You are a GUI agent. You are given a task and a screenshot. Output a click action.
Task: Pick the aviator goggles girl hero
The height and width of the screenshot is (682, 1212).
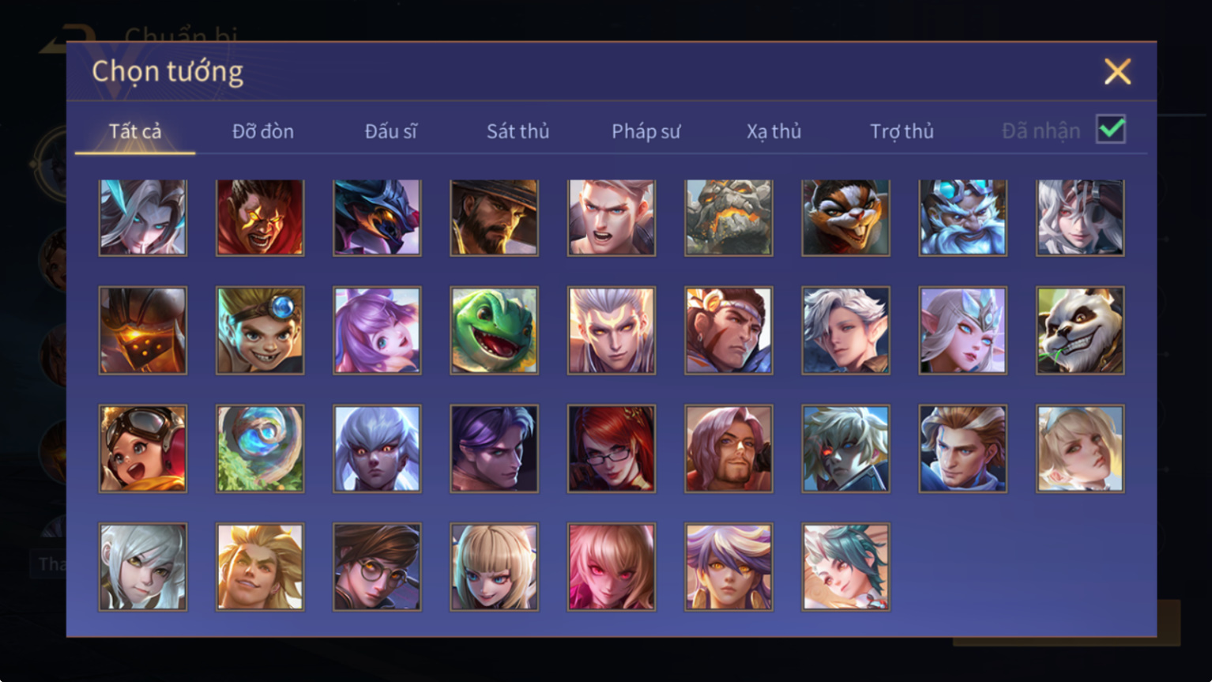coord(143,449)
